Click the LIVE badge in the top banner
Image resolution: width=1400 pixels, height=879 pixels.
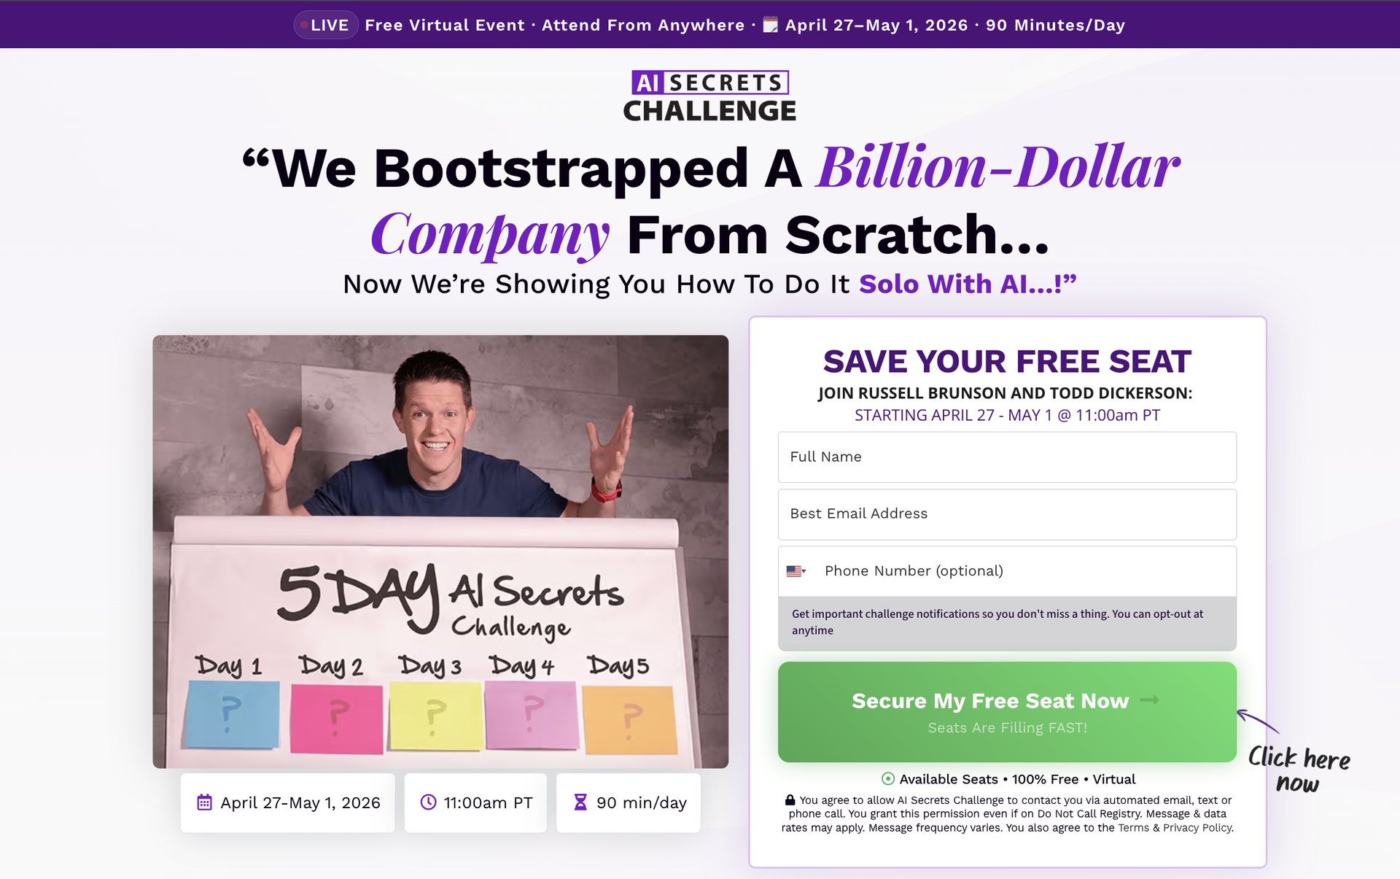tap(326, 25)
